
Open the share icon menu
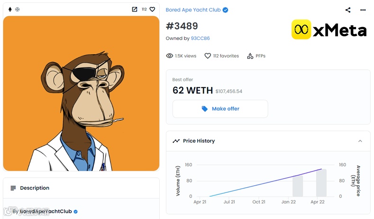(348, 10)
